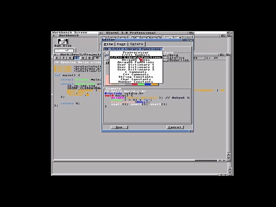Click the #include <stdio.h> line in Example
Image resolution: width=276 pixels, height=207 pixels.
point(124,94)
